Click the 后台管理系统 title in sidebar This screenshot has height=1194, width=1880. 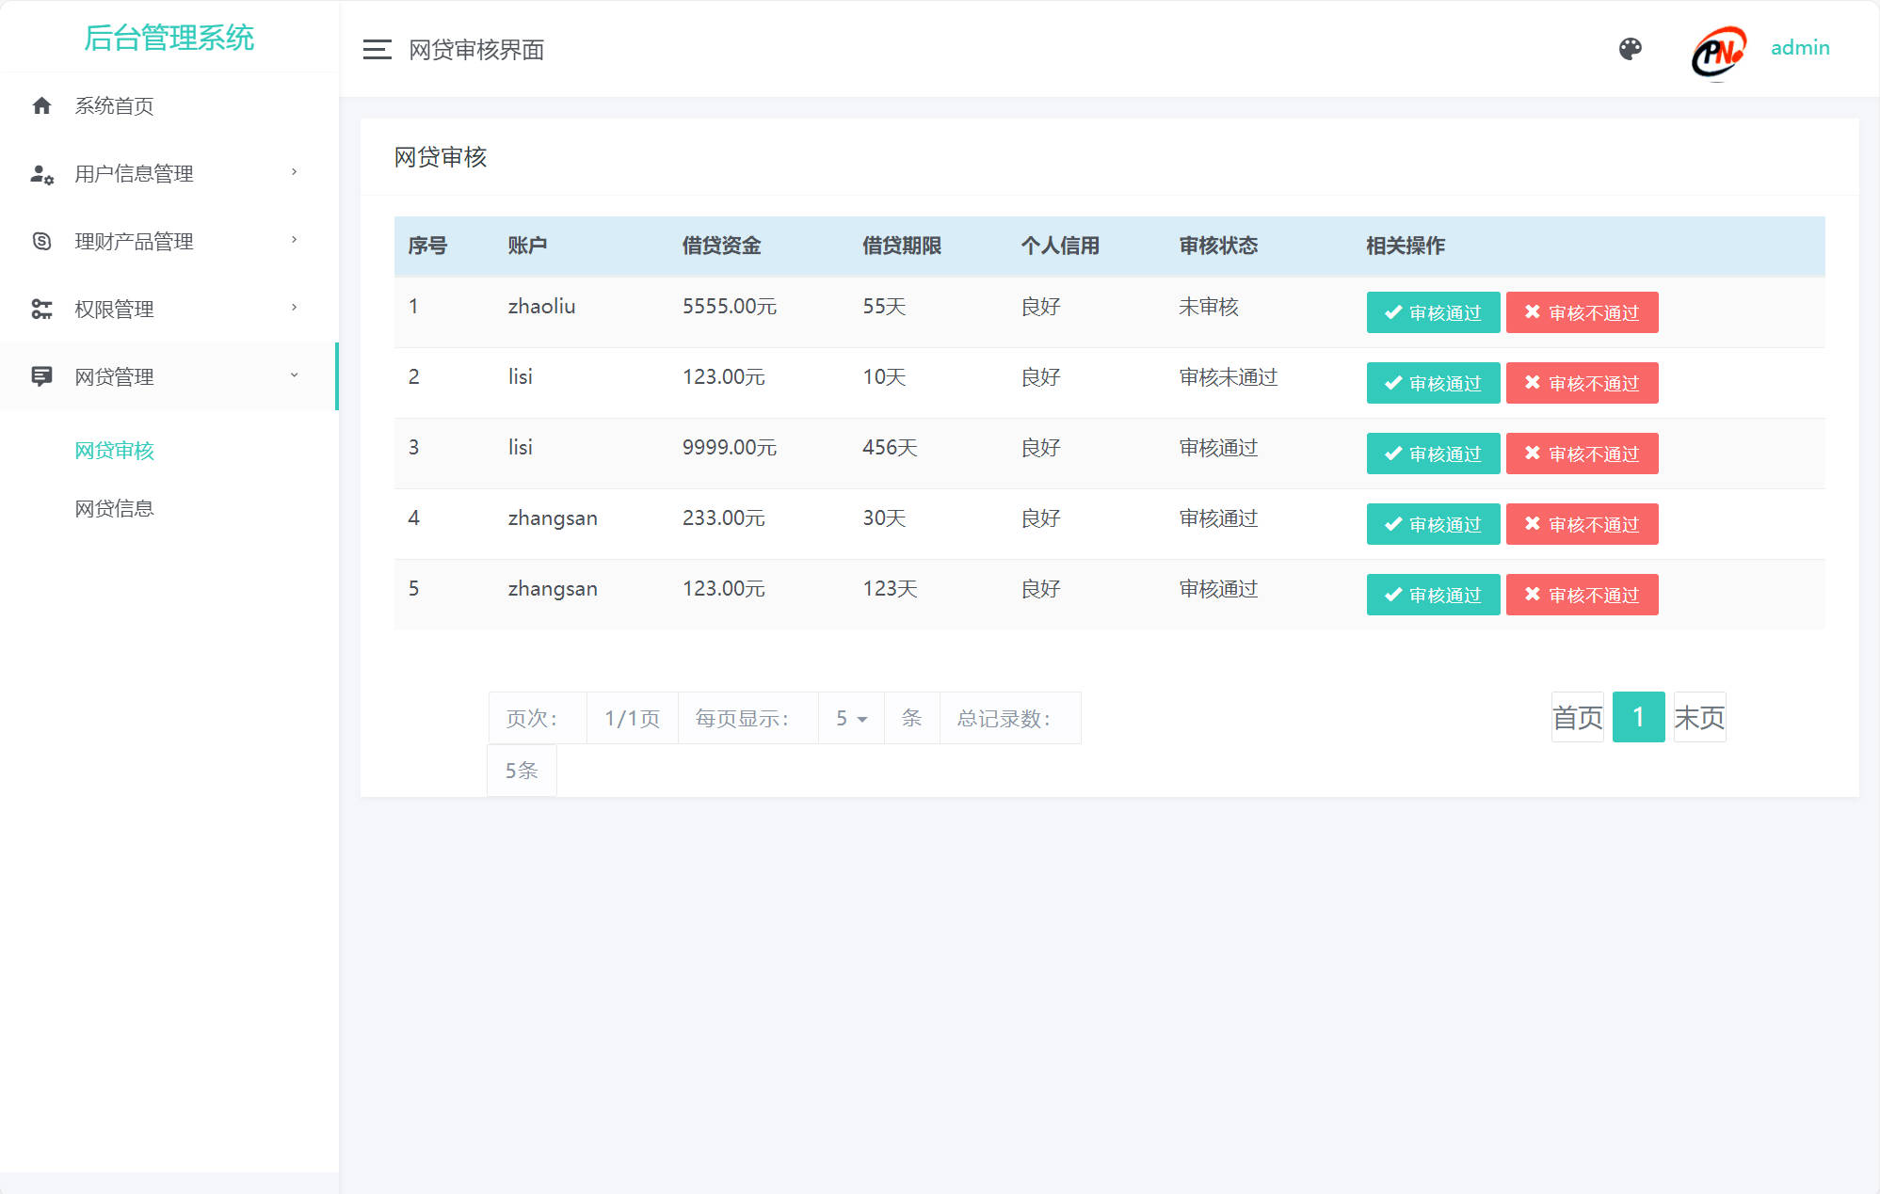click(x=169, y=39)
